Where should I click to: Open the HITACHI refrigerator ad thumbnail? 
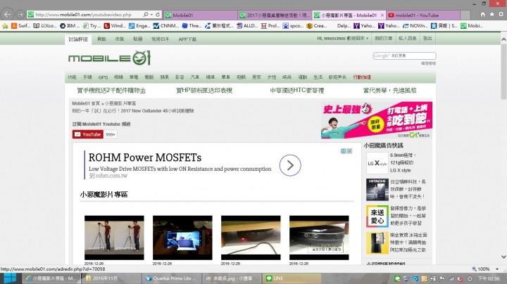pyautogui.click(x=377, y=190)
